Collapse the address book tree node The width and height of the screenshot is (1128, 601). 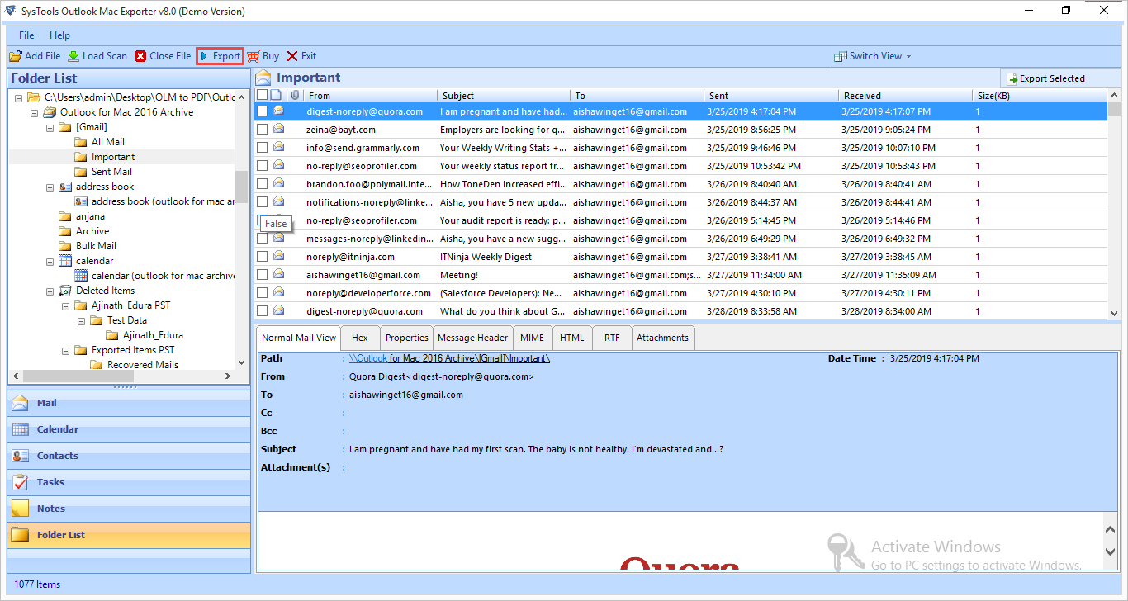click(49, 187)
